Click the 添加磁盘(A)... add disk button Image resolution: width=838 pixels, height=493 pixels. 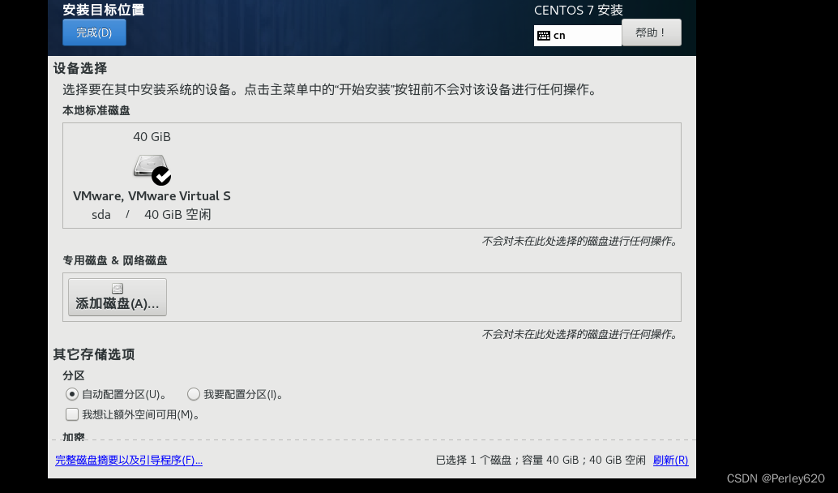click(117, 297)
